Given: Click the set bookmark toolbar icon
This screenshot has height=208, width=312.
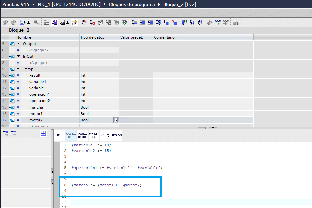Looking at the screenshot, I should click(184, 22).
